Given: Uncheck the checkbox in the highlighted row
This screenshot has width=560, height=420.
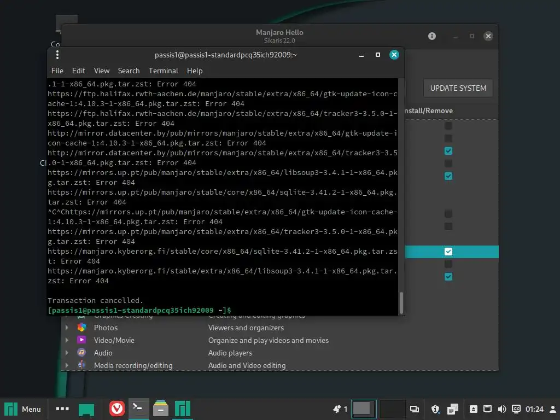Looking at the screenshot, I should [448, 252].
